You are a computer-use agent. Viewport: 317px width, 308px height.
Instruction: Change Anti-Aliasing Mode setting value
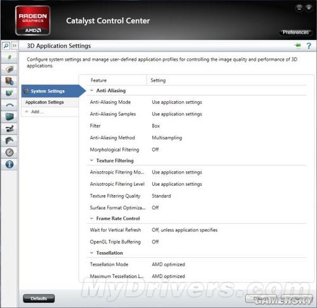click(x=177, y=102)
